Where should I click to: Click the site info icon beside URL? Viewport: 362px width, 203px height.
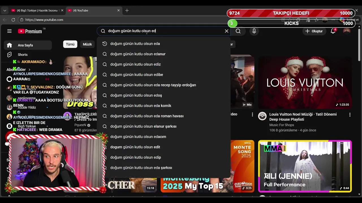[x=21, y=20]
